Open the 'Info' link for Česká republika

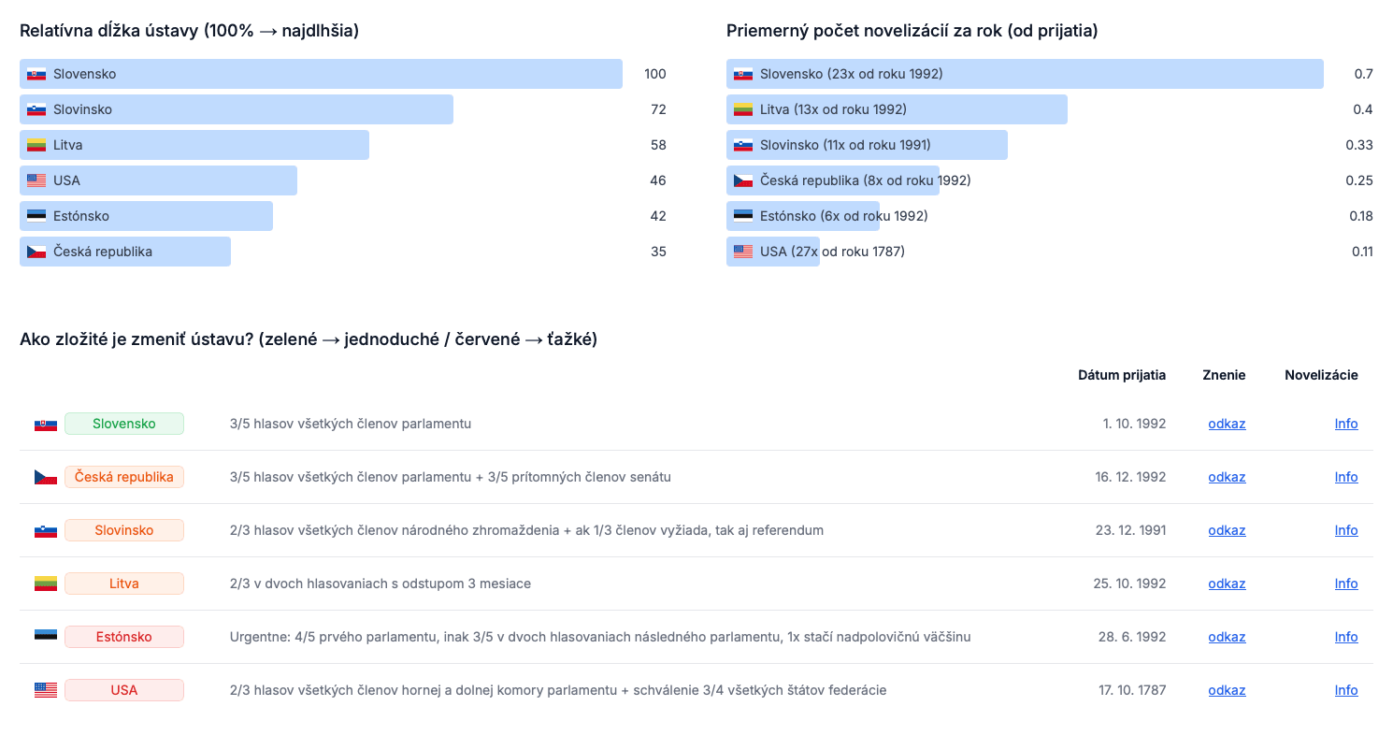tap(1346, 477)
